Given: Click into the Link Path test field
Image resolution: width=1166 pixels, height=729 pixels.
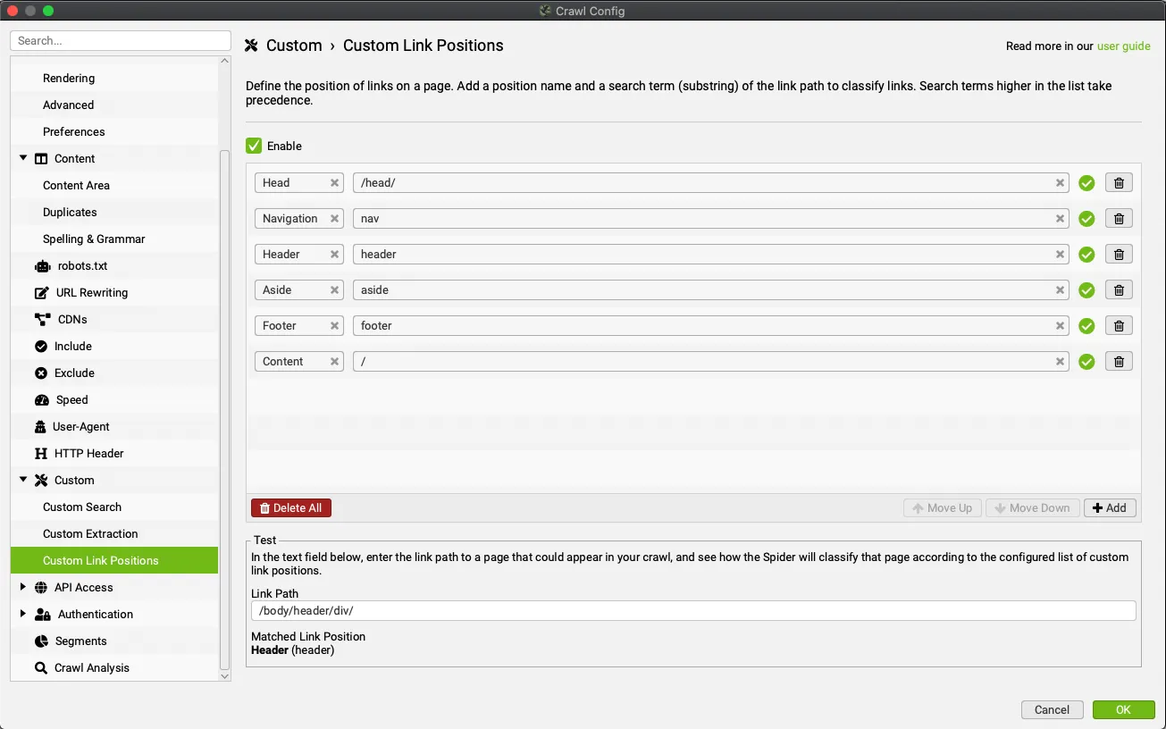Looking at the screenshot, I should pos(693,611).
